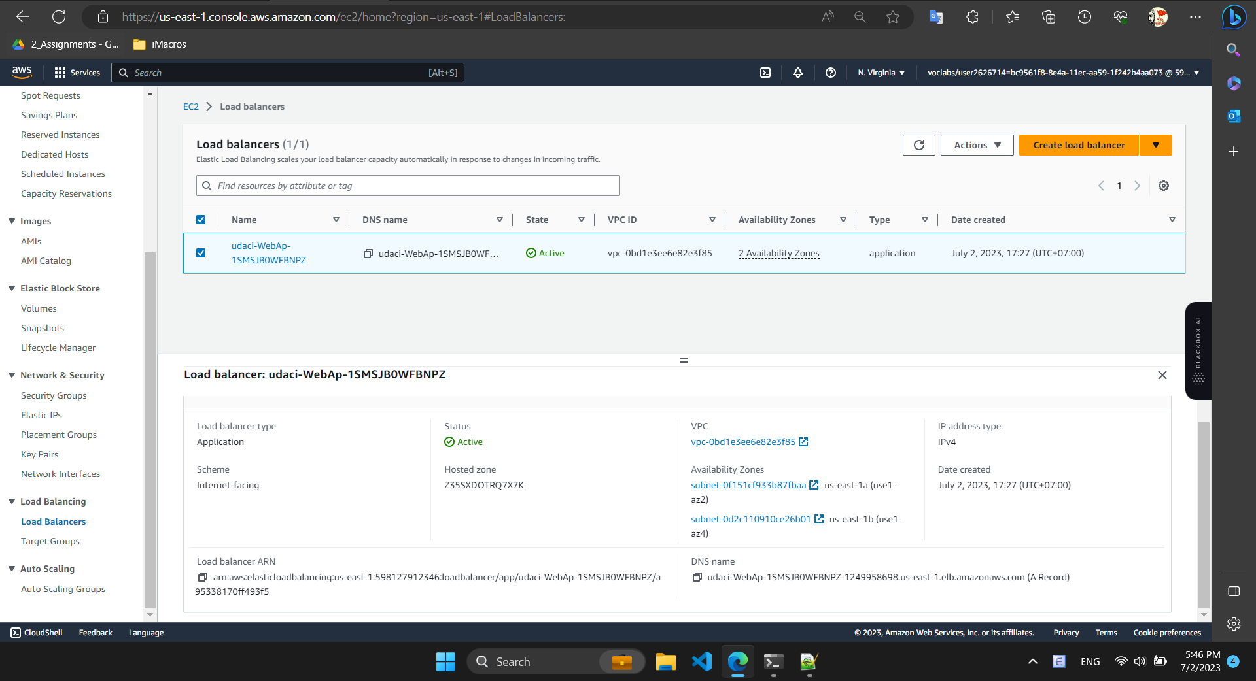
Task: Open the Actions dropdown
Action: click(976, 144)
